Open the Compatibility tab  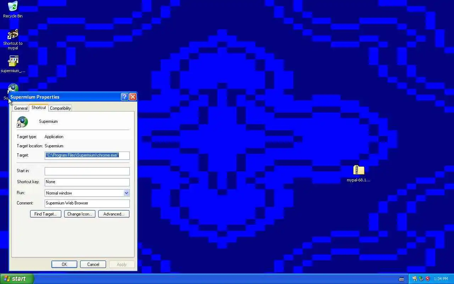60,108
